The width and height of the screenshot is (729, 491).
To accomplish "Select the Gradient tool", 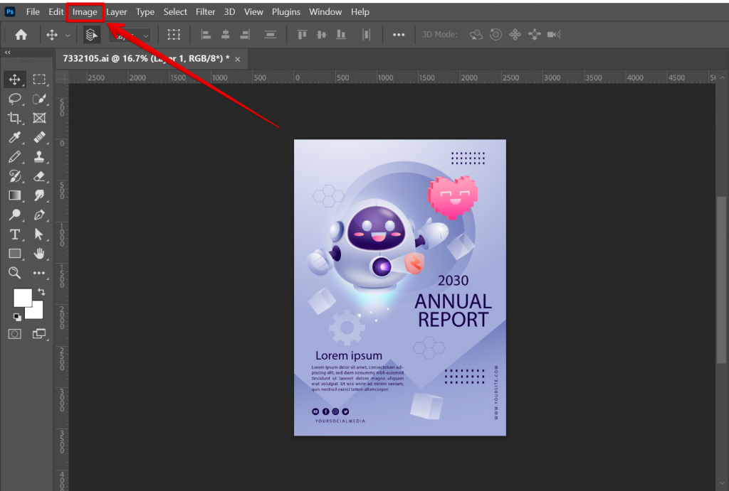I will 14,195.
